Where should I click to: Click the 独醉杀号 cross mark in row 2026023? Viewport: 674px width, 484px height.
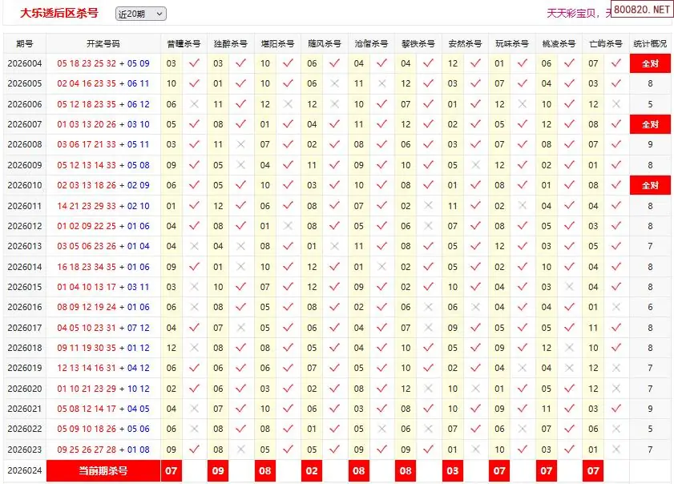tap(241, 450)
